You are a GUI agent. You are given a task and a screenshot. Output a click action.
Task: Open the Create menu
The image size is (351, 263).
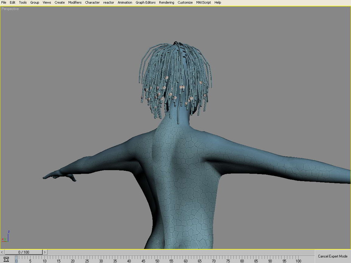(60, 3)
